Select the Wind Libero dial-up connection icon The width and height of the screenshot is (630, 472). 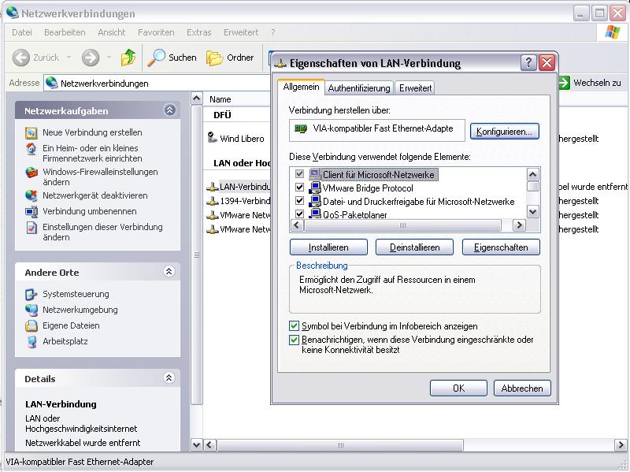coord(212,137)
